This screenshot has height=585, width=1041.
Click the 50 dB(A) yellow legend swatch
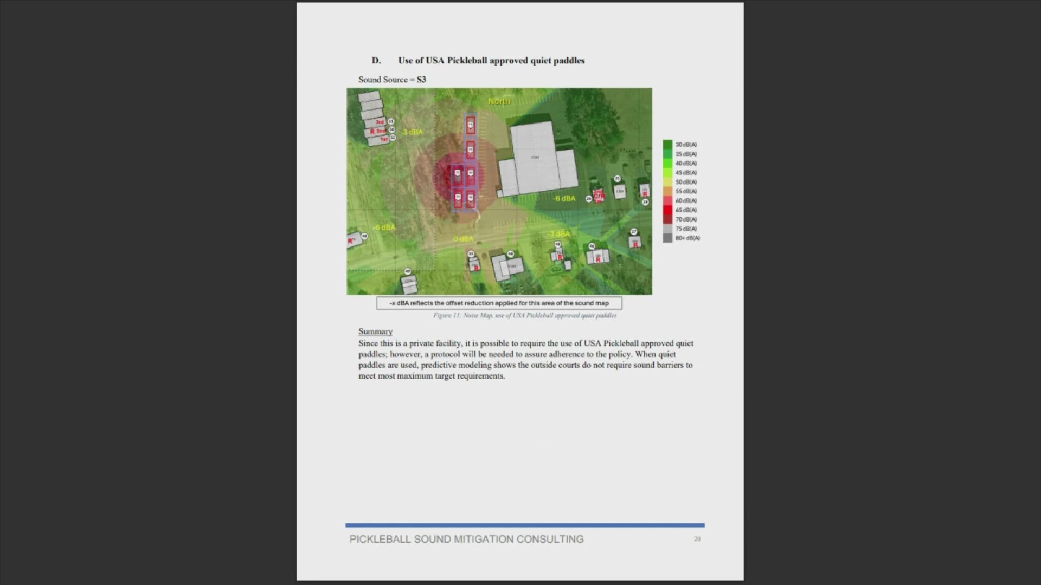[667, 182]
